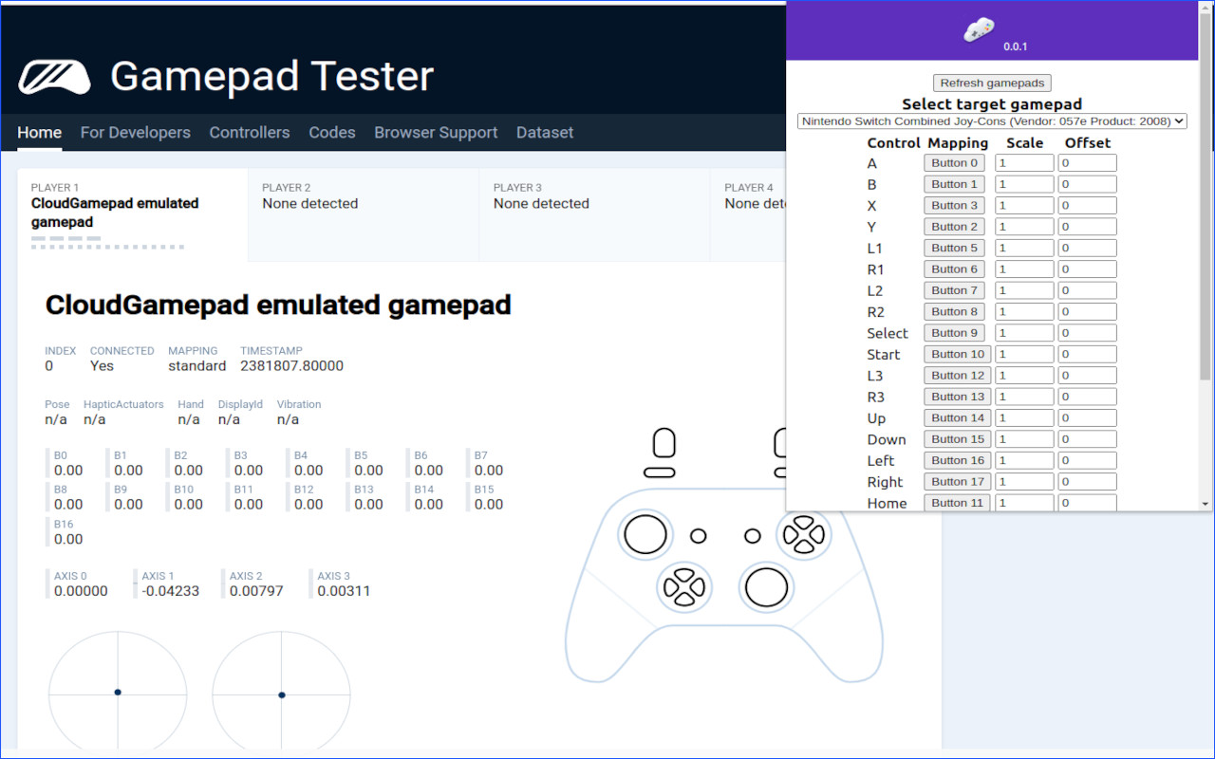The image size is (1215, 759).
Task: Click the D-pad on the controller diagram
Action: (x=685, y=587)
